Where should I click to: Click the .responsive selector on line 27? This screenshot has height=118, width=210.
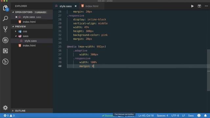coord(75,16)
